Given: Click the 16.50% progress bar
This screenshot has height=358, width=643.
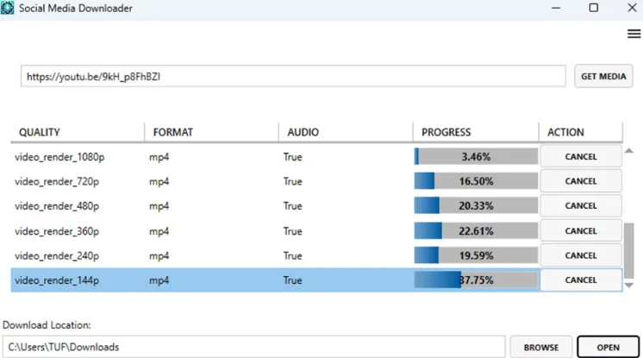Looking at the screenshot, I should (476, 181).
